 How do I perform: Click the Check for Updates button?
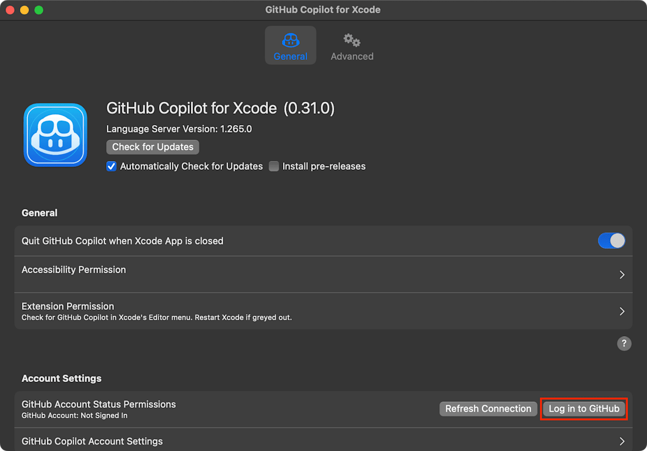pos(153,147)
